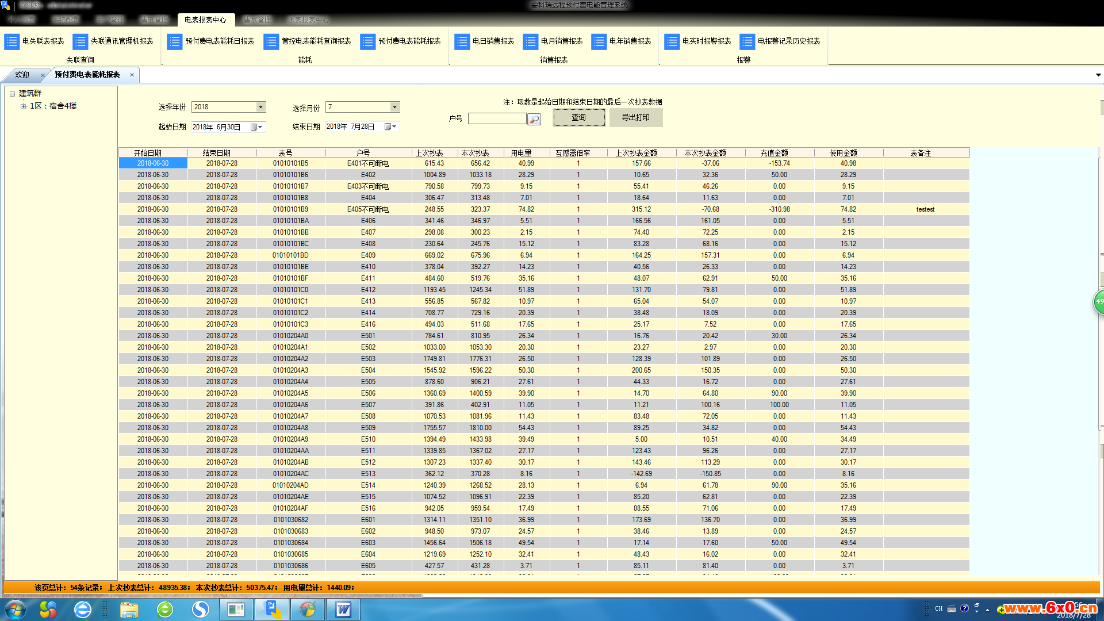
Task: Open the 电实时报警报表 report
Action: pos(698,41)
